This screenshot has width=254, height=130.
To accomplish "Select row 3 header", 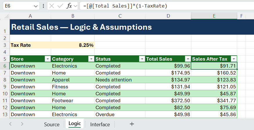I will click(x=5, y=45).
